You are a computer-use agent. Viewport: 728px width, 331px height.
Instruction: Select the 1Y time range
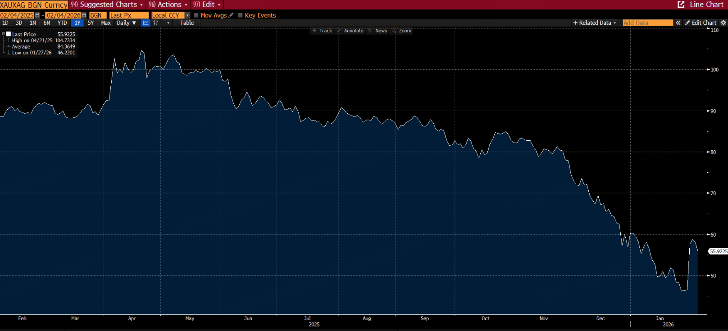[x=77, y=23]
